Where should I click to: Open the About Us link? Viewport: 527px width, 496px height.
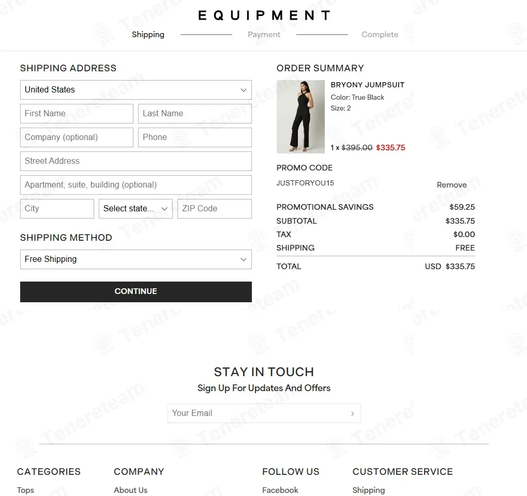click(131, 490)
